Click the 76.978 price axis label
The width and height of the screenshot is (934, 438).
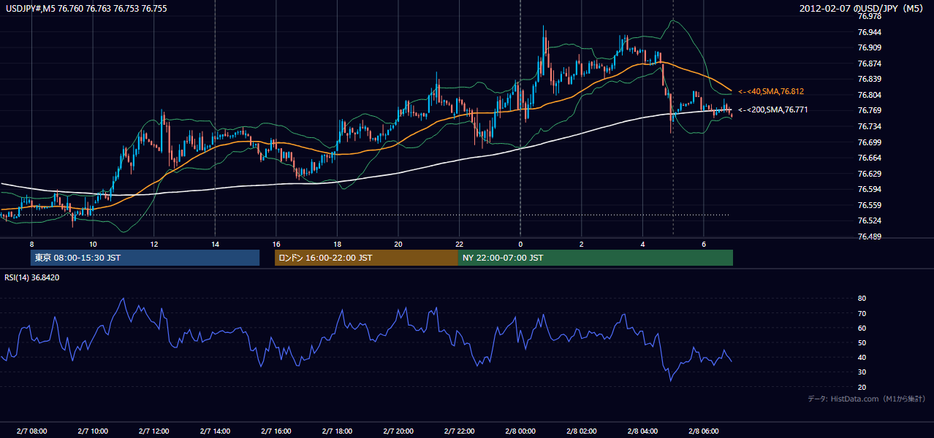click(x=870, y=16)
